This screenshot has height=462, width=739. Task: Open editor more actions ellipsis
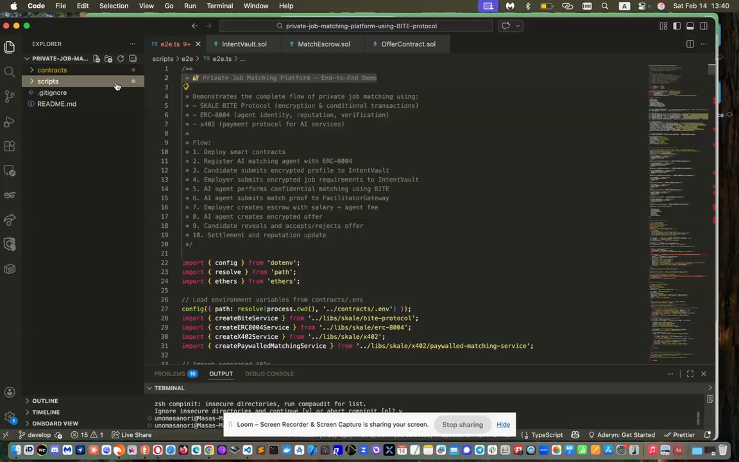click(704, 44)
